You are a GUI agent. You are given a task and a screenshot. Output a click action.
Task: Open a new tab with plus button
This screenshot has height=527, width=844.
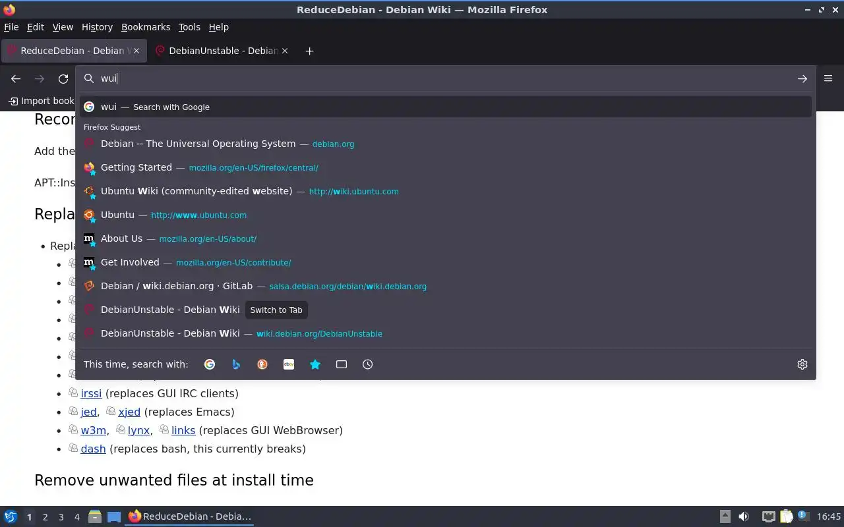tap(309, 51)
